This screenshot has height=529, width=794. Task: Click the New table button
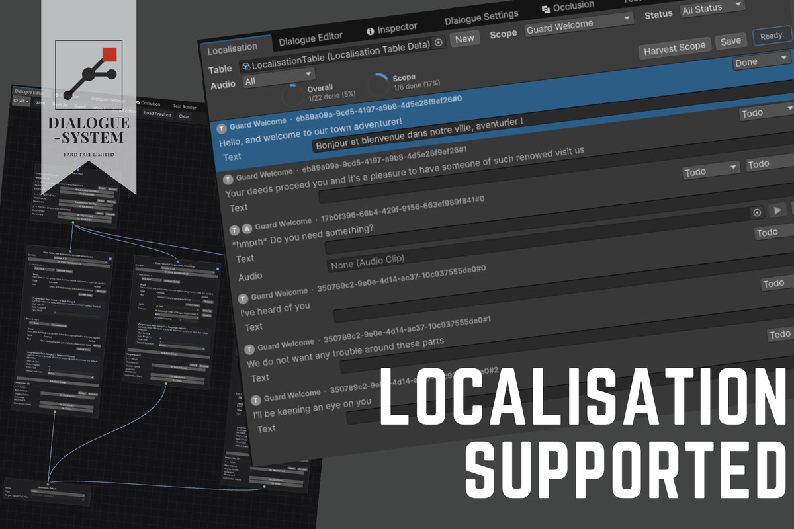coord(464,38)
